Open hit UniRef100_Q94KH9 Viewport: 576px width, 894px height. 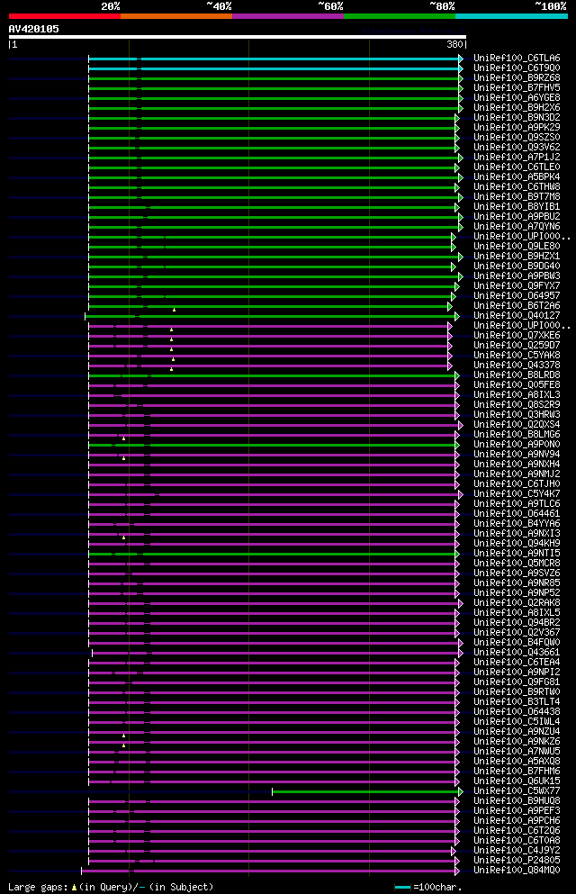click(x=517, y=544)
